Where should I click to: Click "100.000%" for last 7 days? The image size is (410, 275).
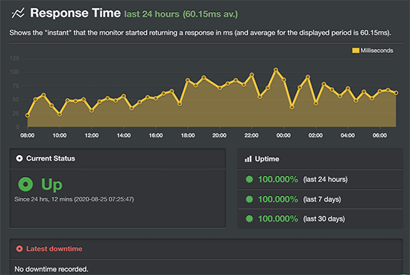pyautogui.click(x=278, y=199)
